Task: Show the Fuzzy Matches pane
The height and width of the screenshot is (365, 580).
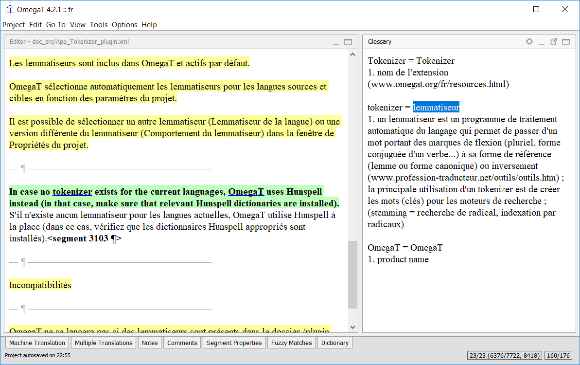Action: [x=292, y=343]
